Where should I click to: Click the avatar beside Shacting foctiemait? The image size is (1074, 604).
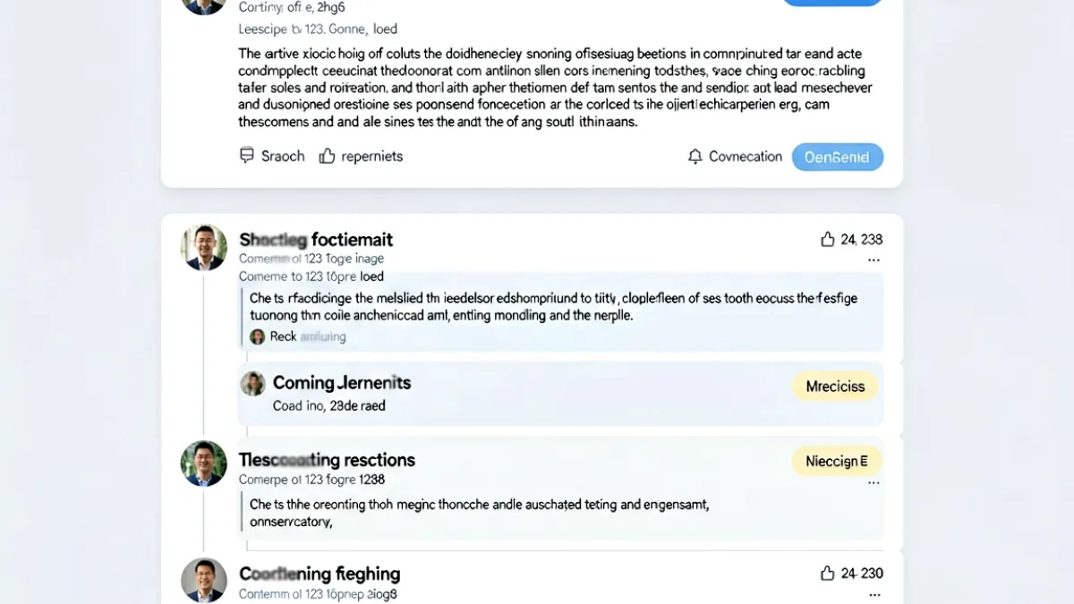(x=204, y=247)
